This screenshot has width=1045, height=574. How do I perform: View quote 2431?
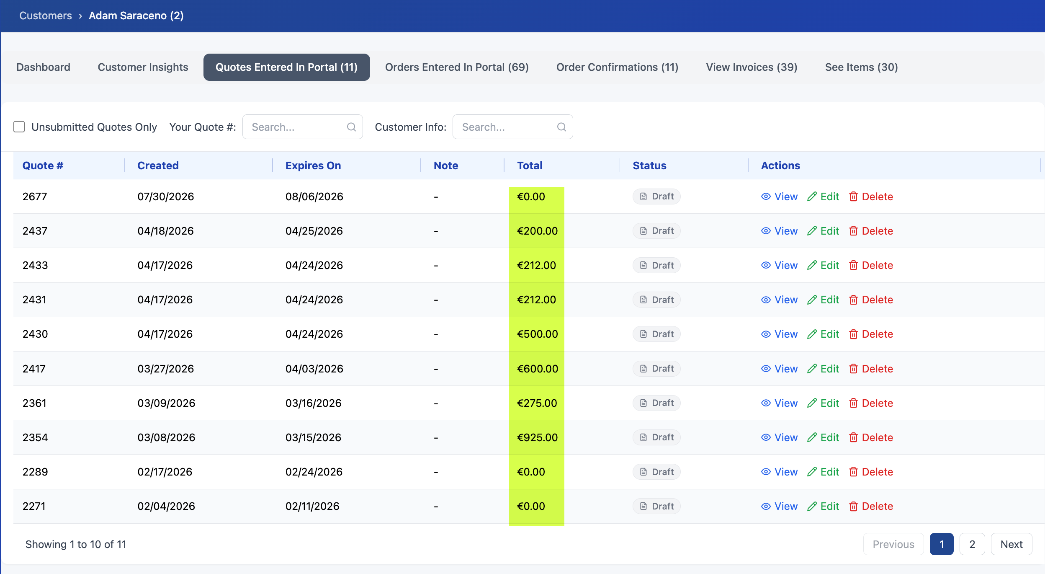click(x=779, y=300)
